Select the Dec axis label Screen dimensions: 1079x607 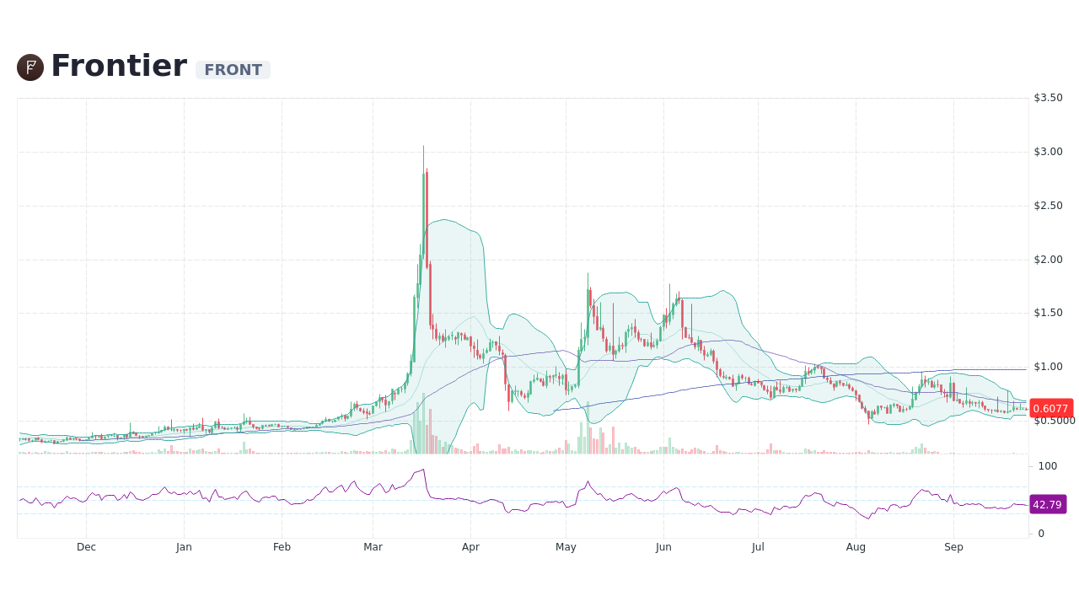pos(86,546)
